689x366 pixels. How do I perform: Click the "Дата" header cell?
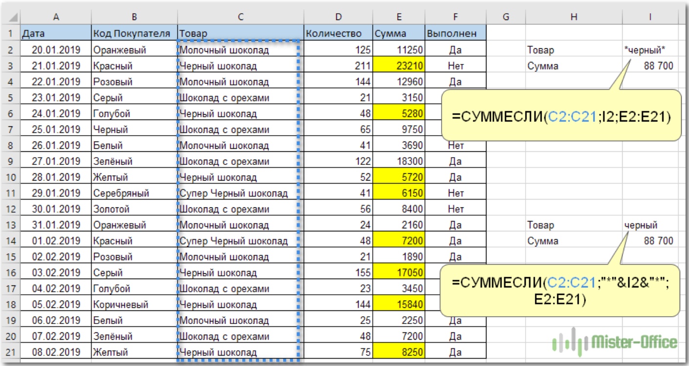56,34
